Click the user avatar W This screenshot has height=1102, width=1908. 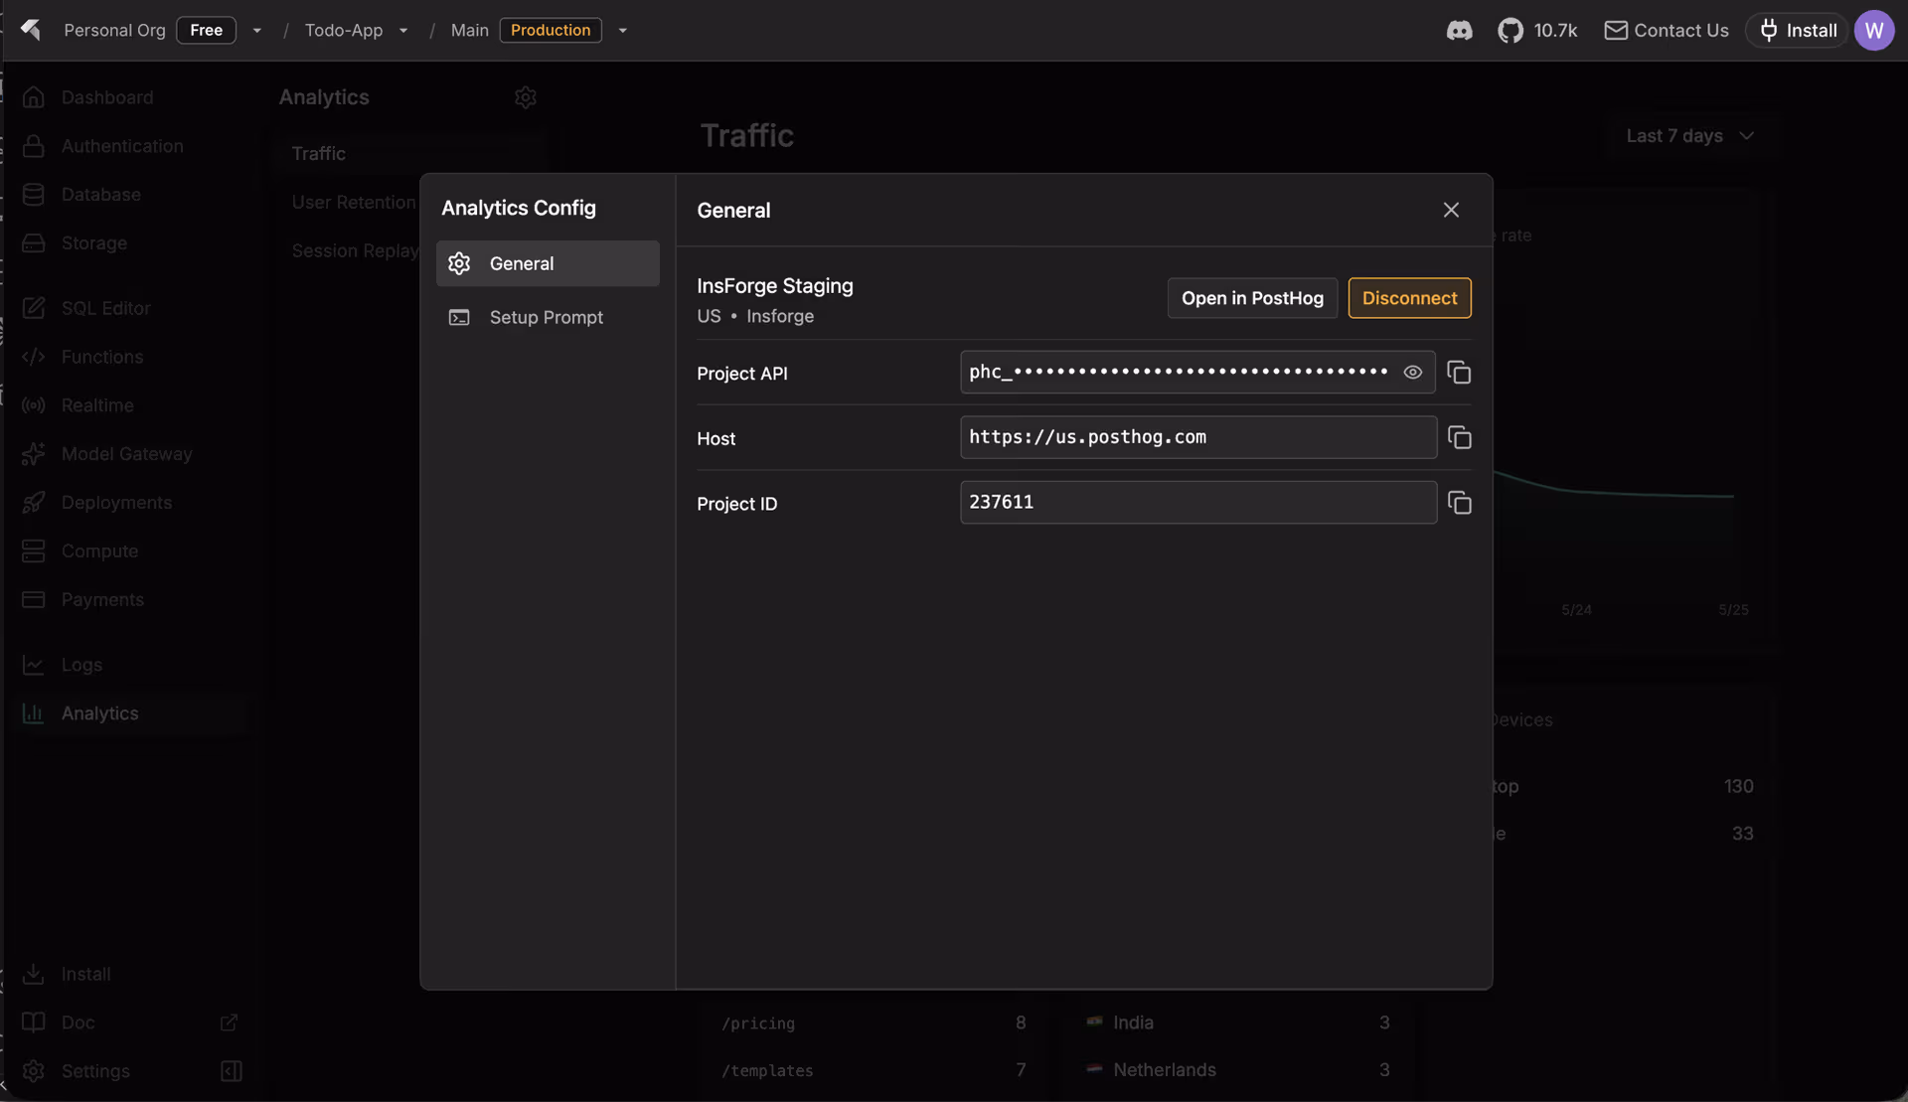coord(1874,30)
